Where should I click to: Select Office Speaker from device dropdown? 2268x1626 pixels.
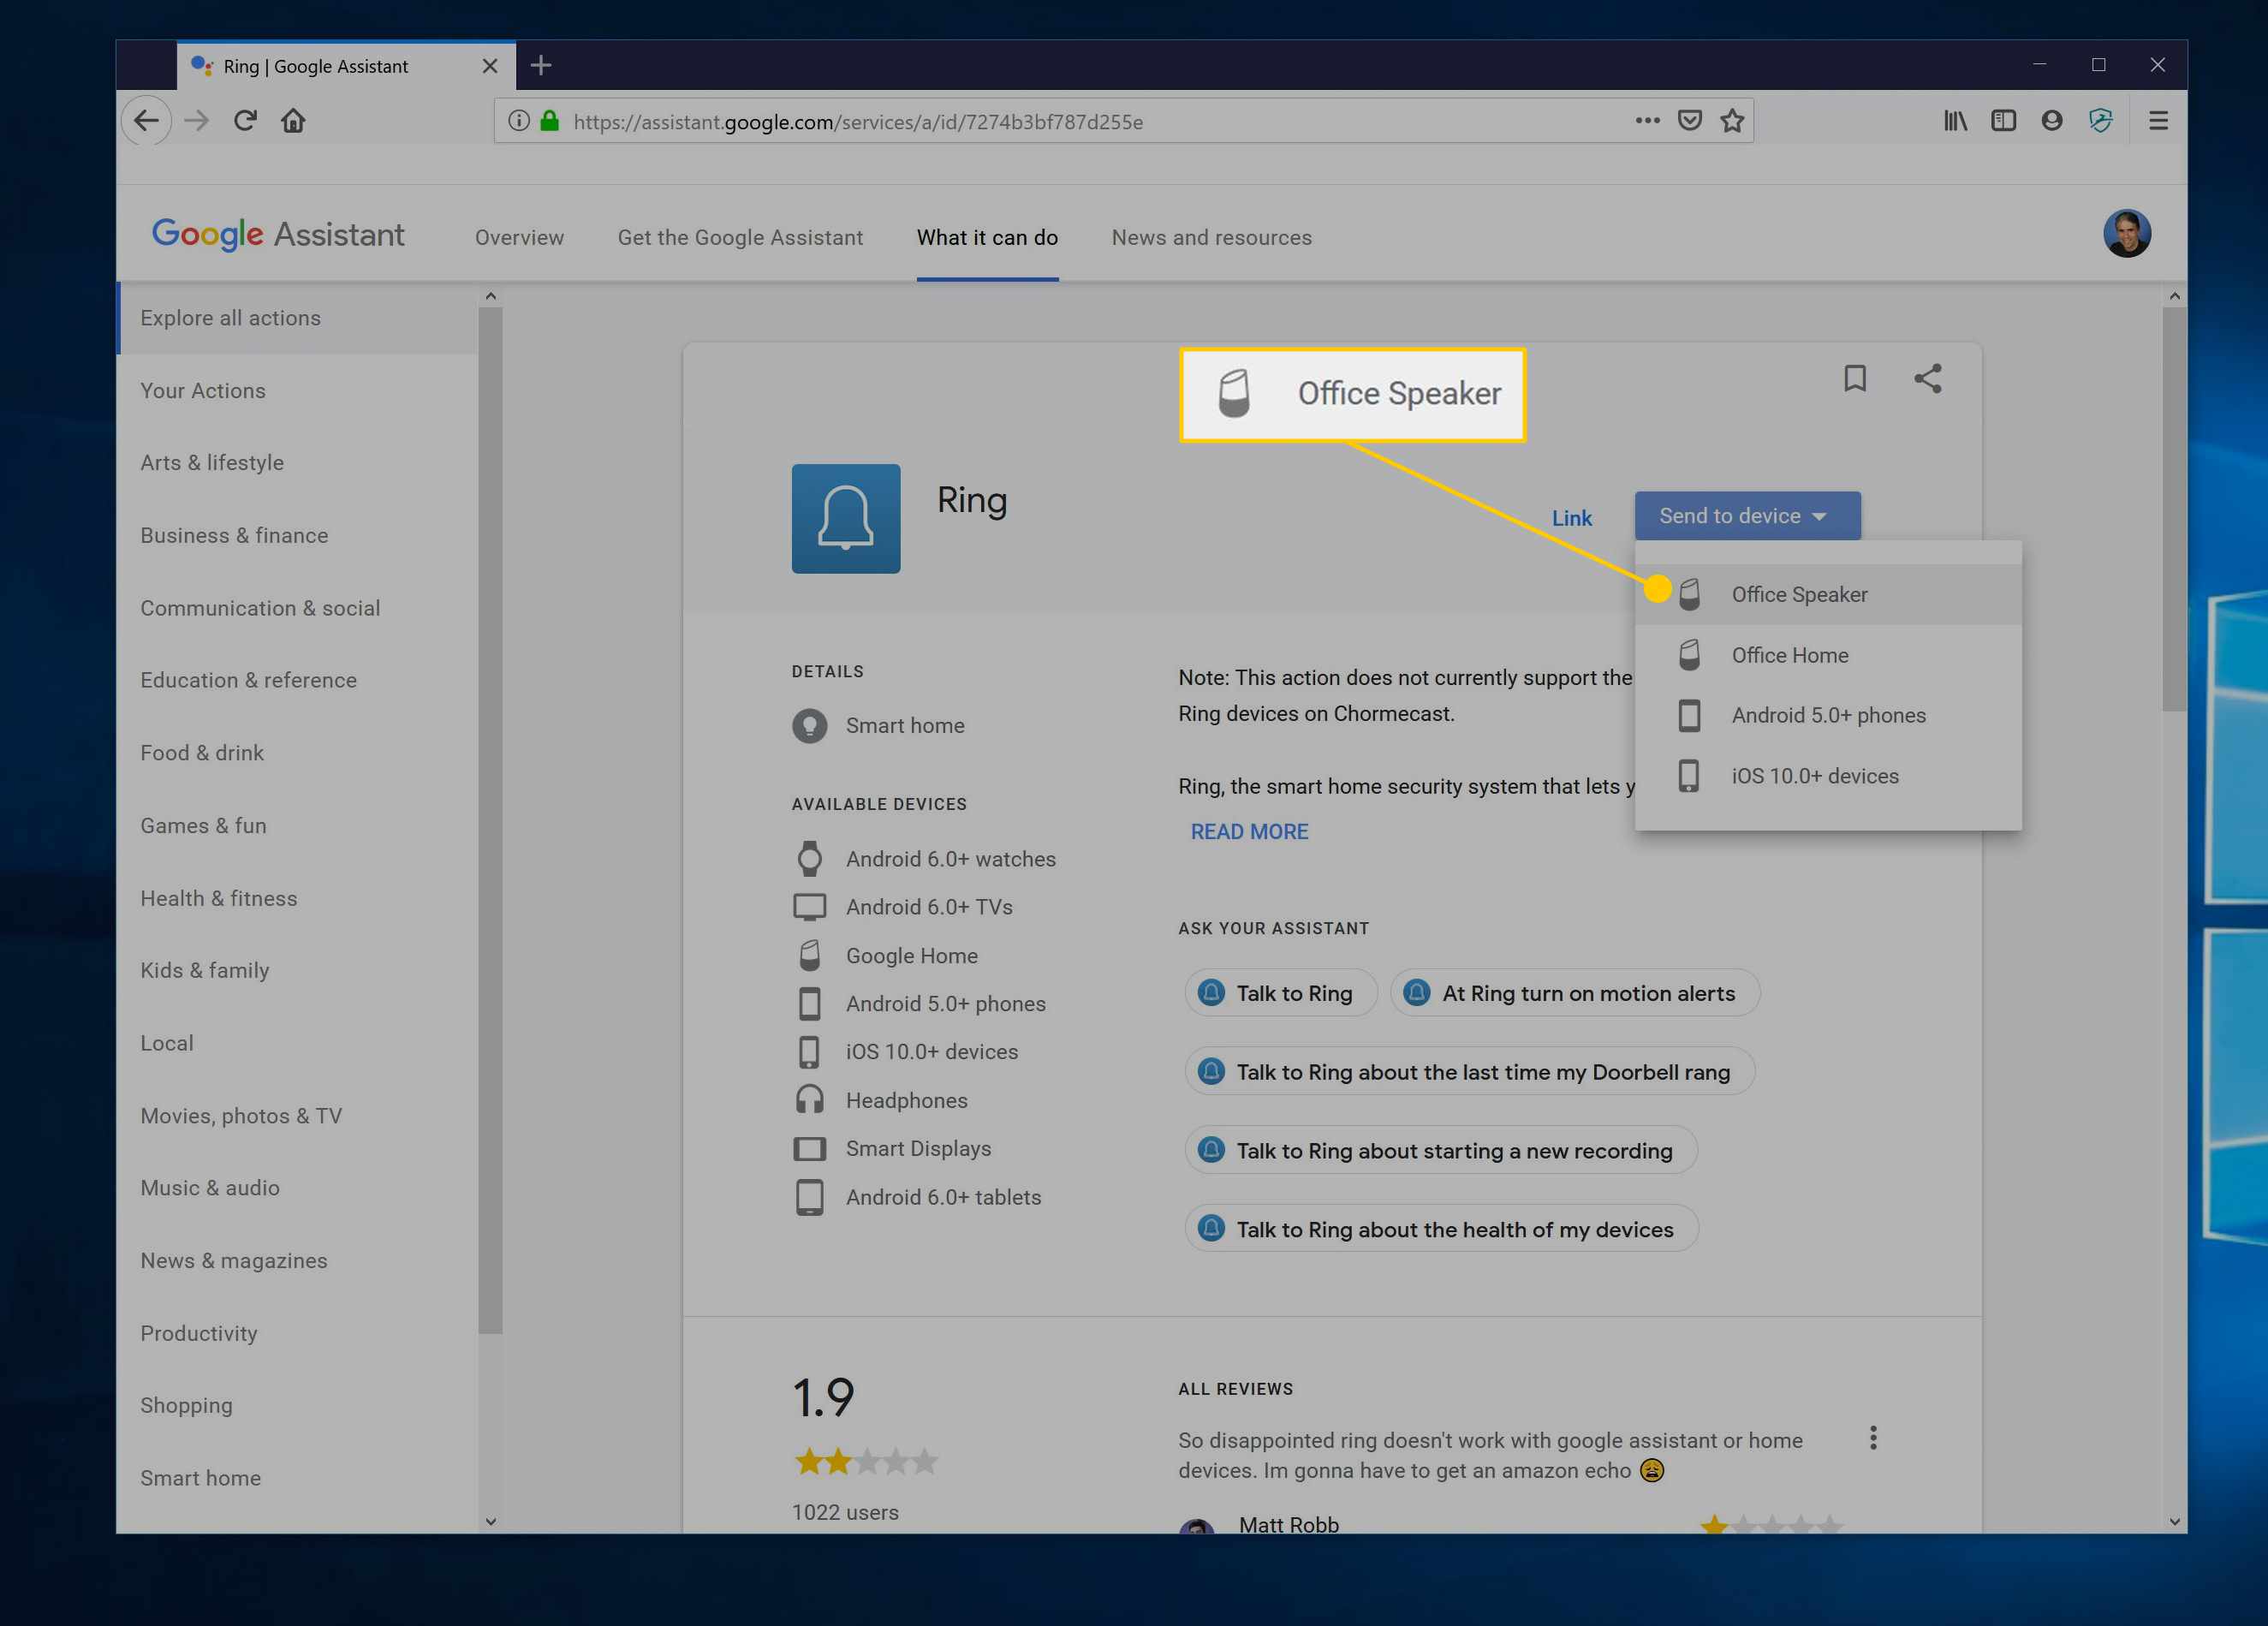pos(1798,593)
